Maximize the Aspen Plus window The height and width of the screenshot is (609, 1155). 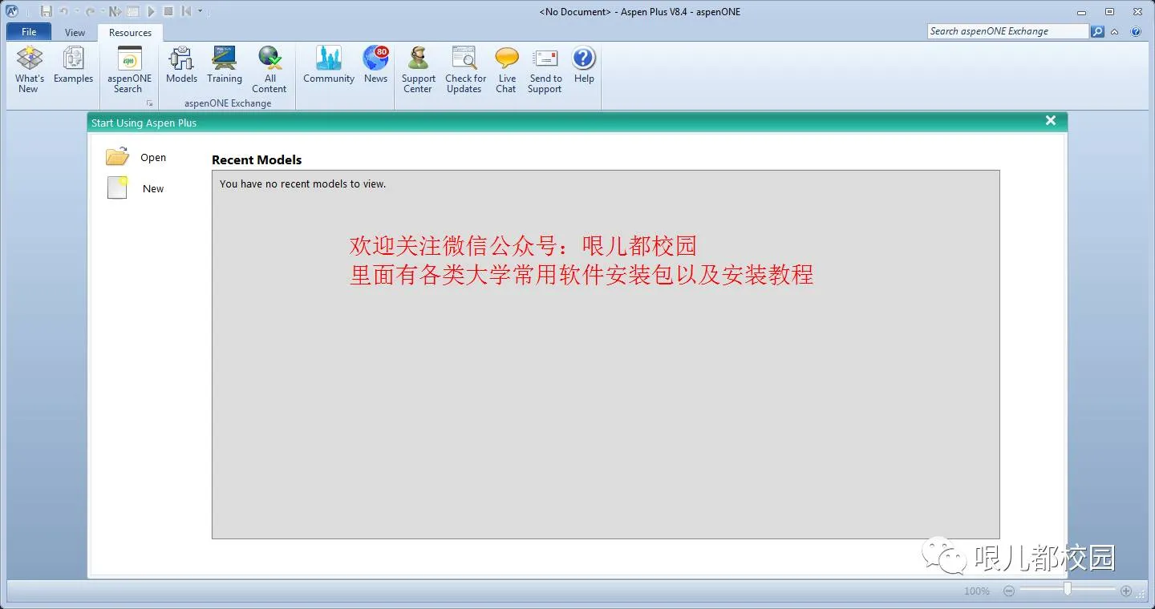pyautogui.click(x=1110, y=11)
